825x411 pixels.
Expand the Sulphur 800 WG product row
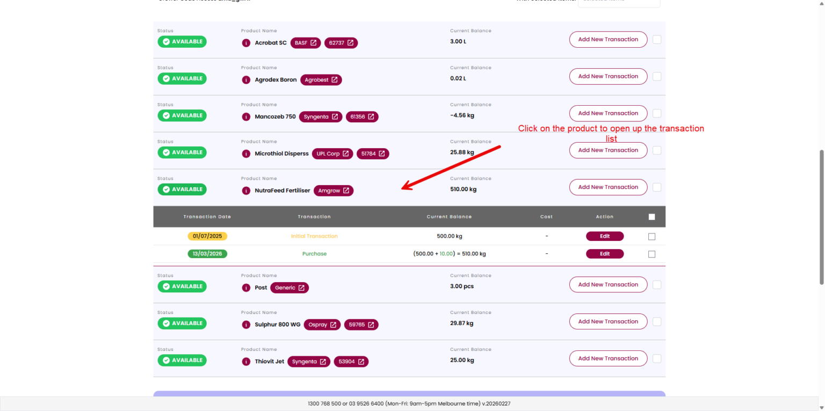(277, 325)
